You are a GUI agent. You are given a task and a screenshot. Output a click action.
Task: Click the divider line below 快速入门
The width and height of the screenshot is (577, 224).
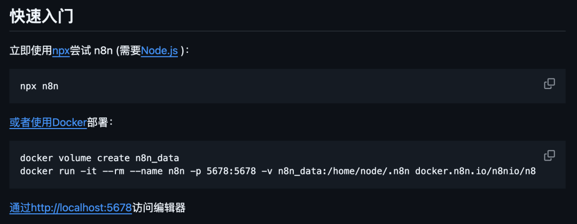[x=287, y=31]
